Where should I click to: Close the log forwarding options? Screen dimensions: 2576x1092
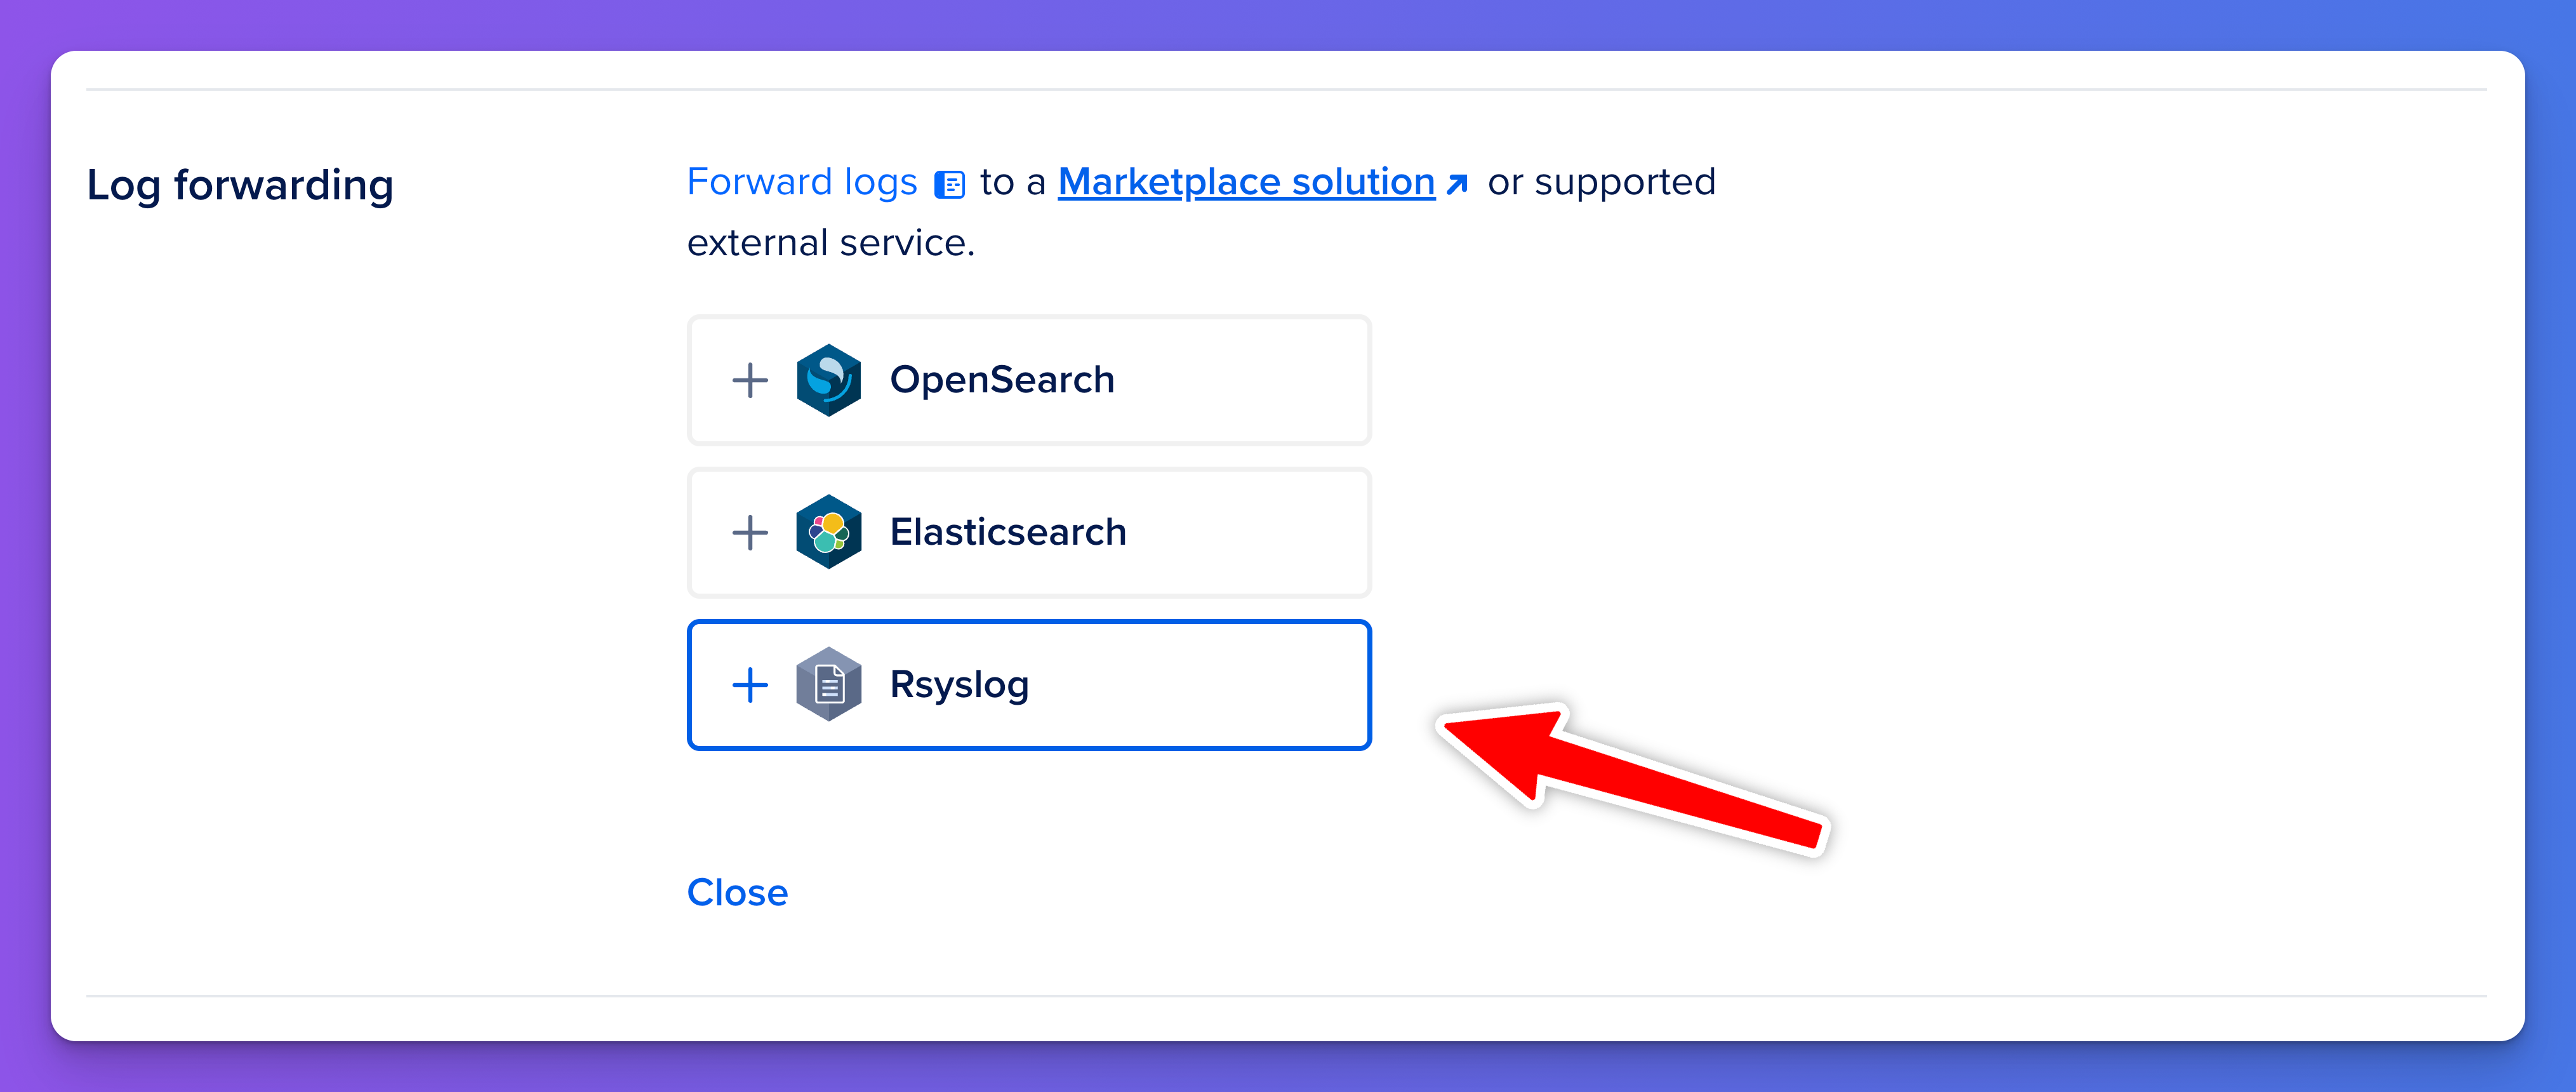(737, 892)
